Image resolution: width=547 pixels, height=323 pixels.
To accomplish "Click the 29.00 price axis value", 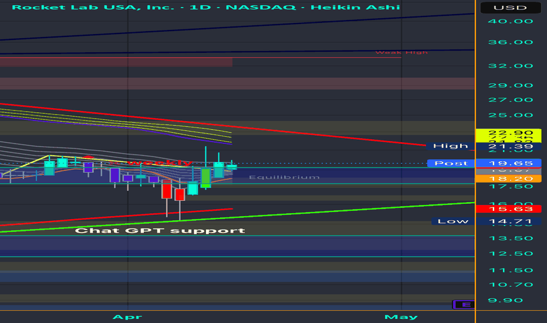I will [511, 86].
